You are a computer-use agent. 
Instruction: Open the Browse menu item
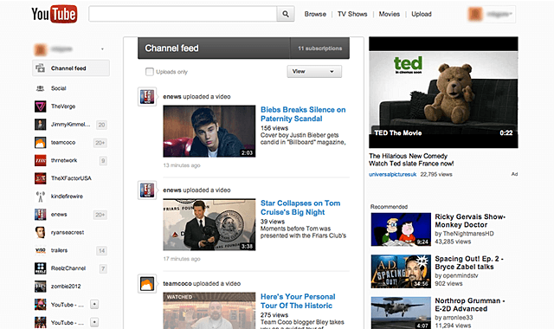(315, 14)
